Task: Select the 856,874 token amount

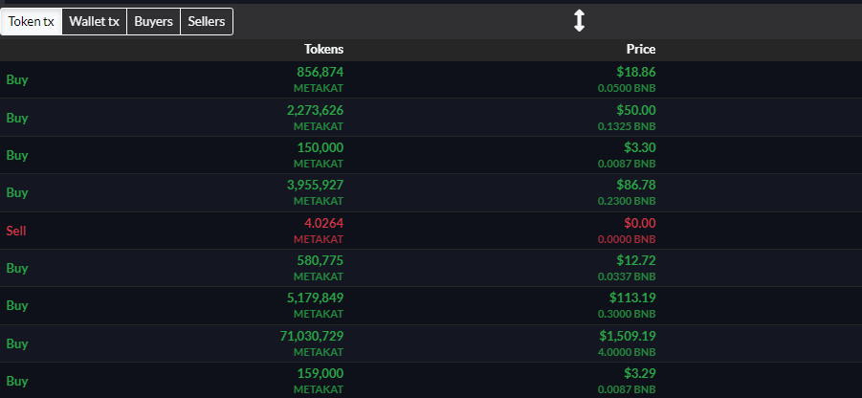Action: (x=320, y=72)
